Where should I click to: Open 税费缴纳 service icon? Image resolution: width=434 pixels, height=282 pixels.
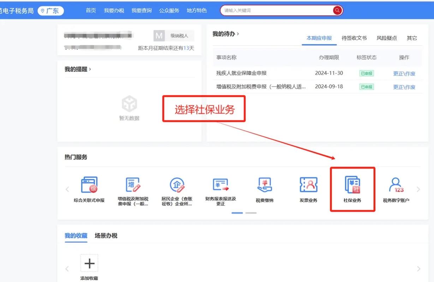point(264,185)
